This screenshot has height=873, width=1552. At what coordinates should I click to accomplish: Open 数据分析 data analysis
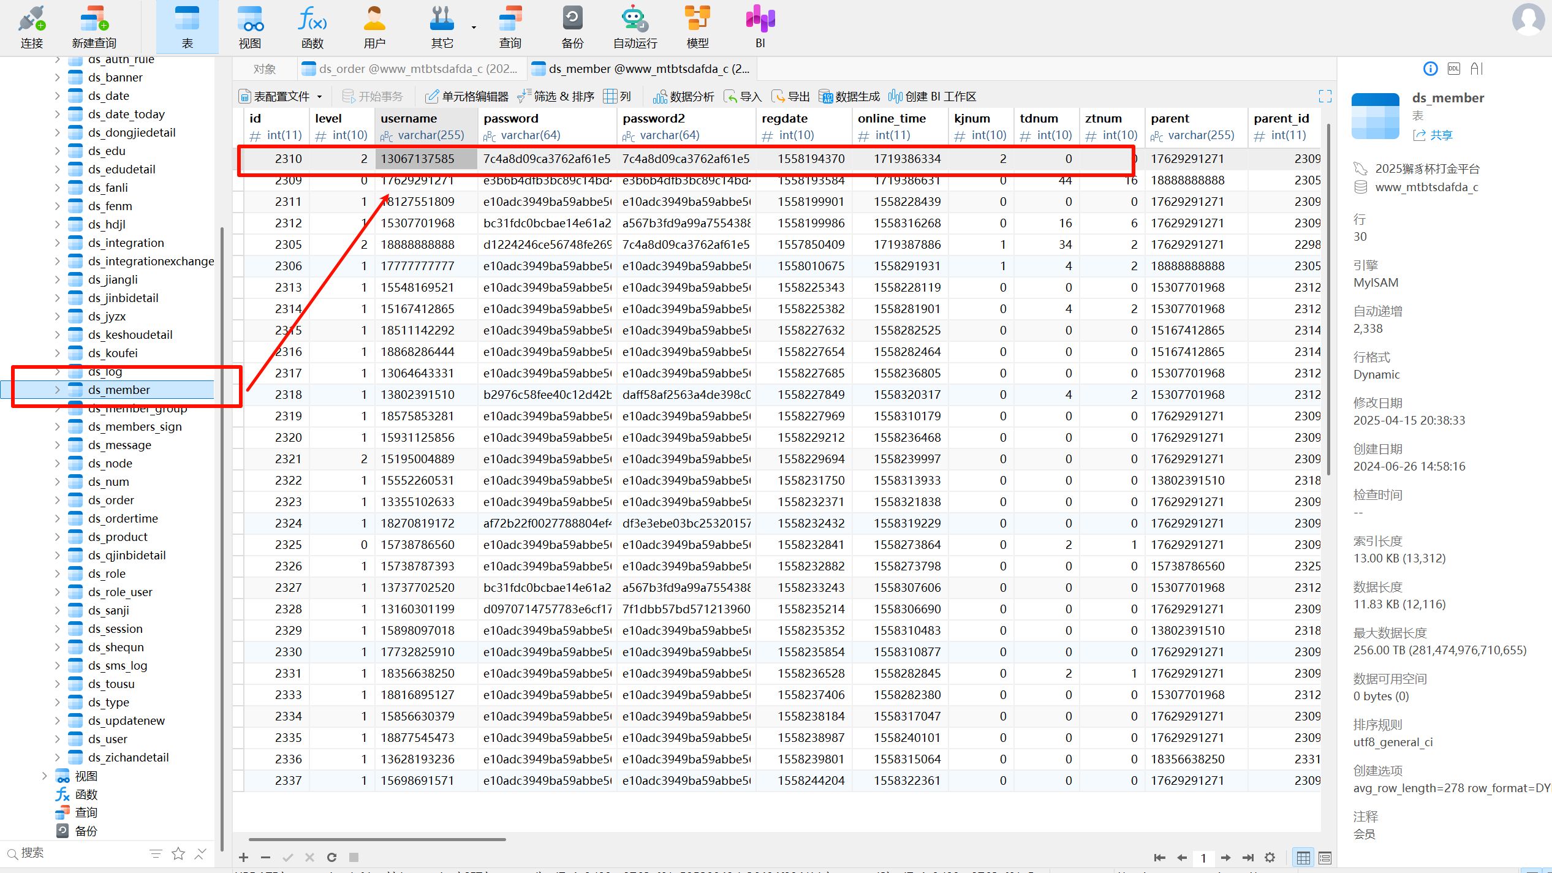[x=684, y=96]
